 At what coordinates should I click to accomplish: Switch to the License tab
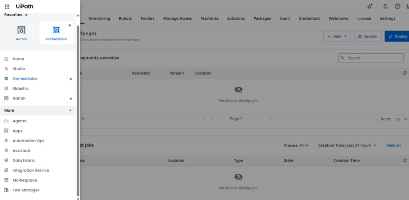pyautogui.click(x=364, y=18)
